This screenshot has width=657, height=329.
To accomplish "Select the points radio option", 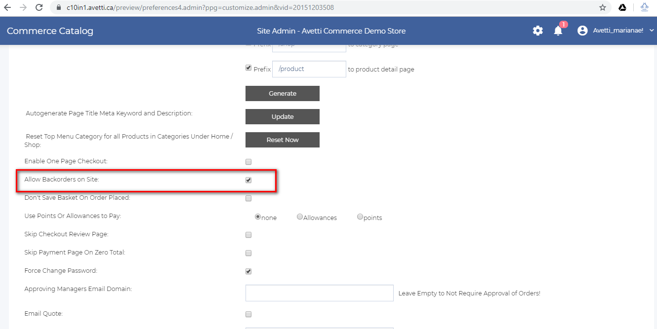I will click(360, 217).
